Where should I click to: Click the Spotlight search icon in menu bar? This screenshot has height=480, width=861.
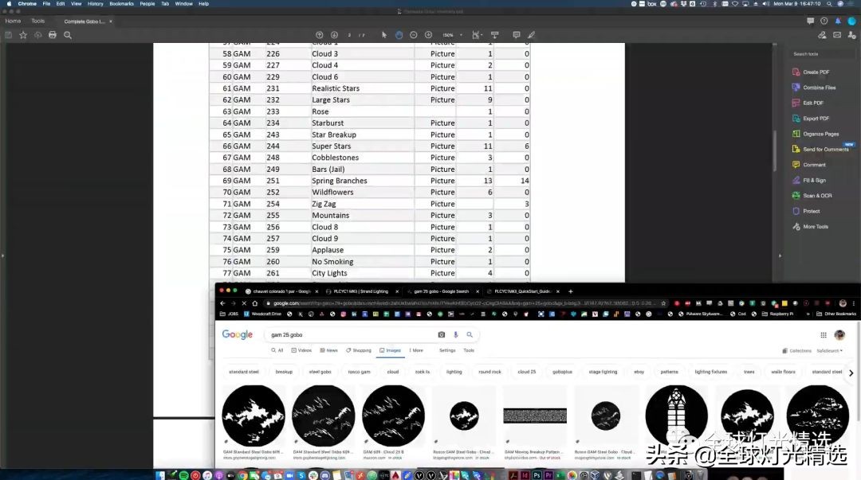(828, 4)
